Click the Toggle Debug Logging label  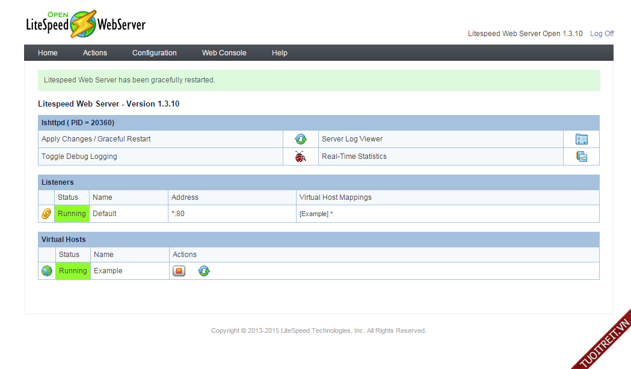tap(79, 157)
